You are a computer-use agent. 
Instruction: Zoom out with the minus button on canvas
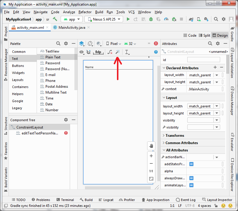pyautogui.click(x=151, y=163)
